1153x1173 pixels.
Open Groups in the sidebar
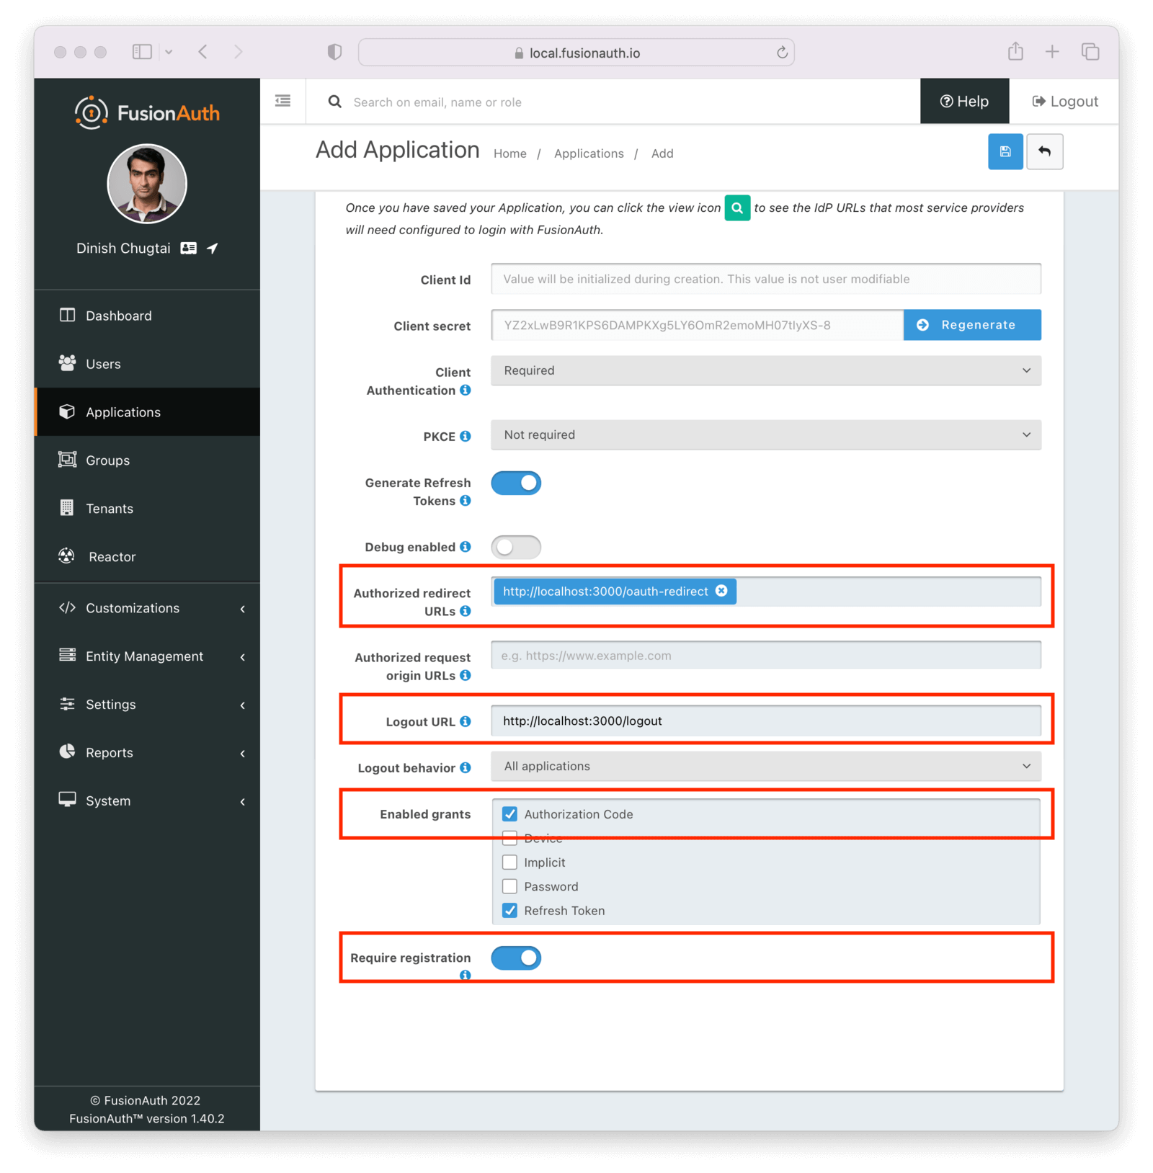pos(147,460)
